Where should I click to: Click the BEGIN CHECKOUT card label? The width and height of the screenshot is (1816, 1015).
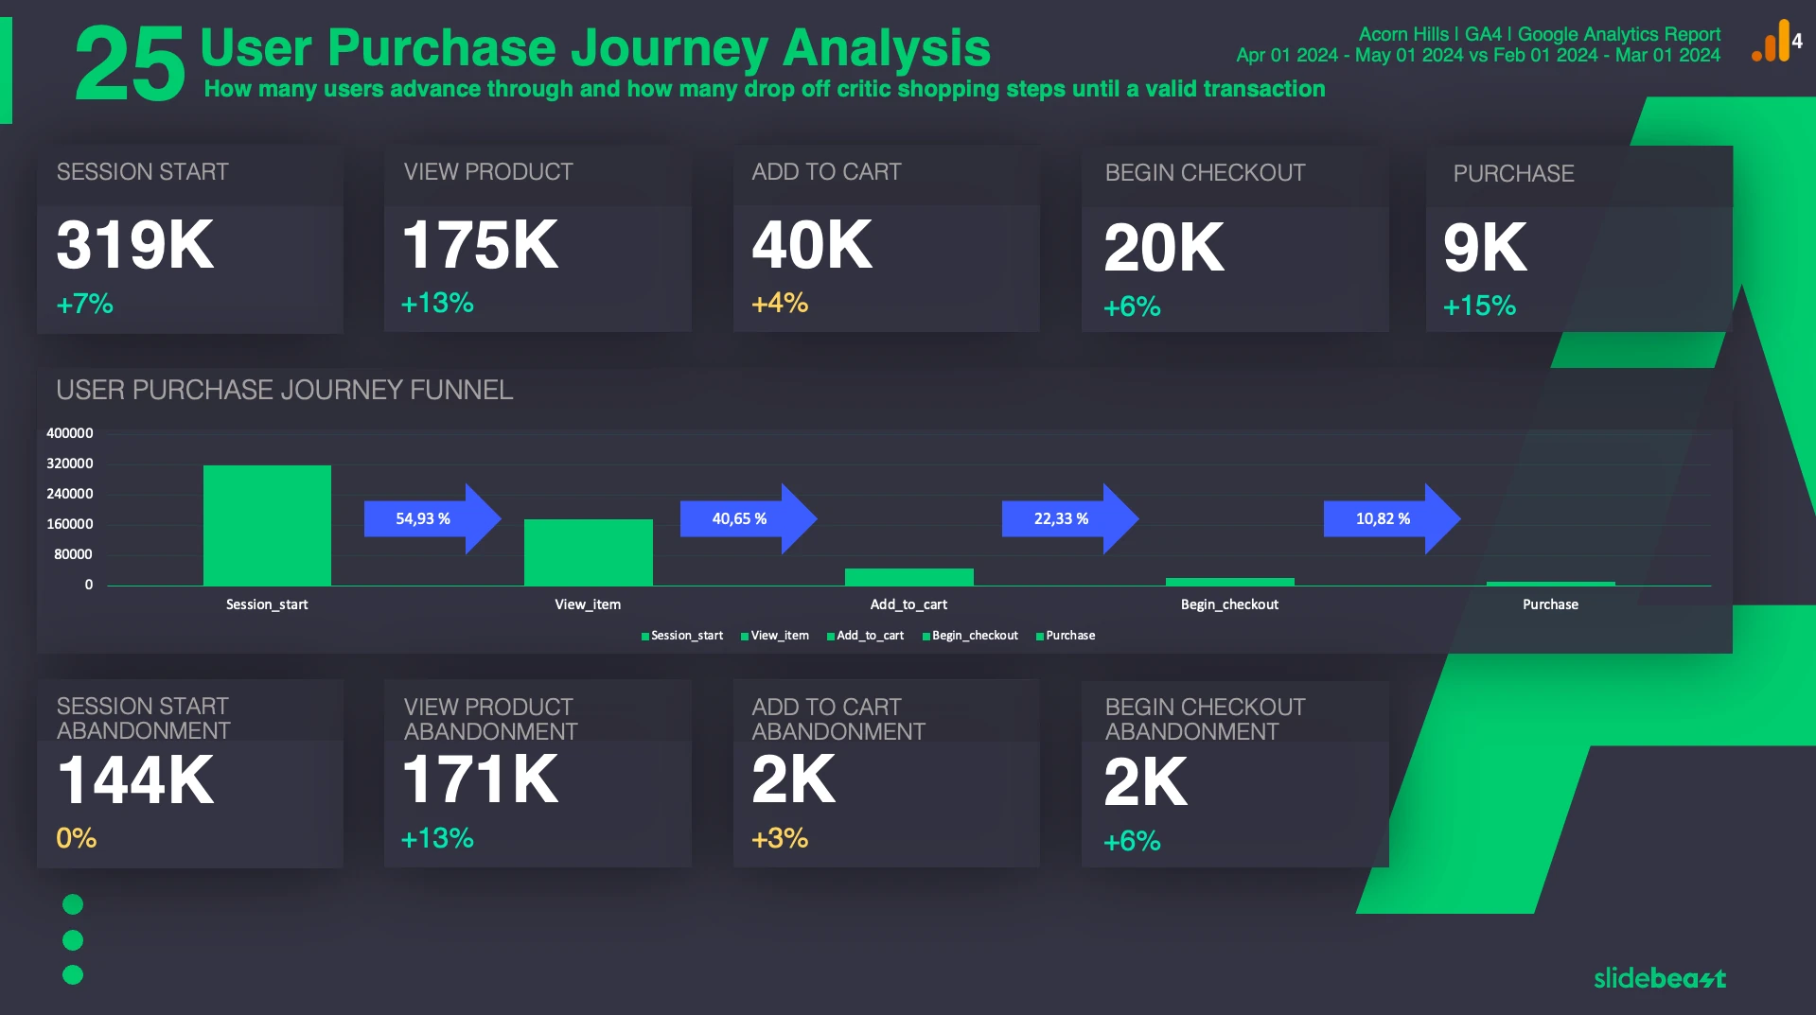point(1205,172)
